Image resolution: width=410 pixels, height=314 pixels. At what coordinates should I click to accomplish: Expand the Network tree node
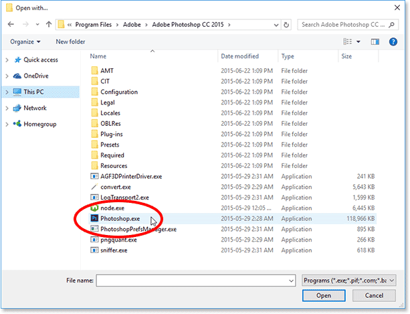[x=7, y=108]
